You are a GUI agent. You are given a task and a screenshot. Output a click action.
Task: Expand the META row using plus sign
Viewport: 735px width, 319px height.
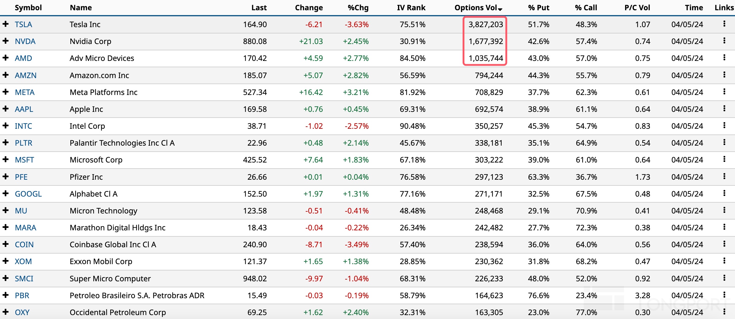pyautogui.click(x=5, y=92)
